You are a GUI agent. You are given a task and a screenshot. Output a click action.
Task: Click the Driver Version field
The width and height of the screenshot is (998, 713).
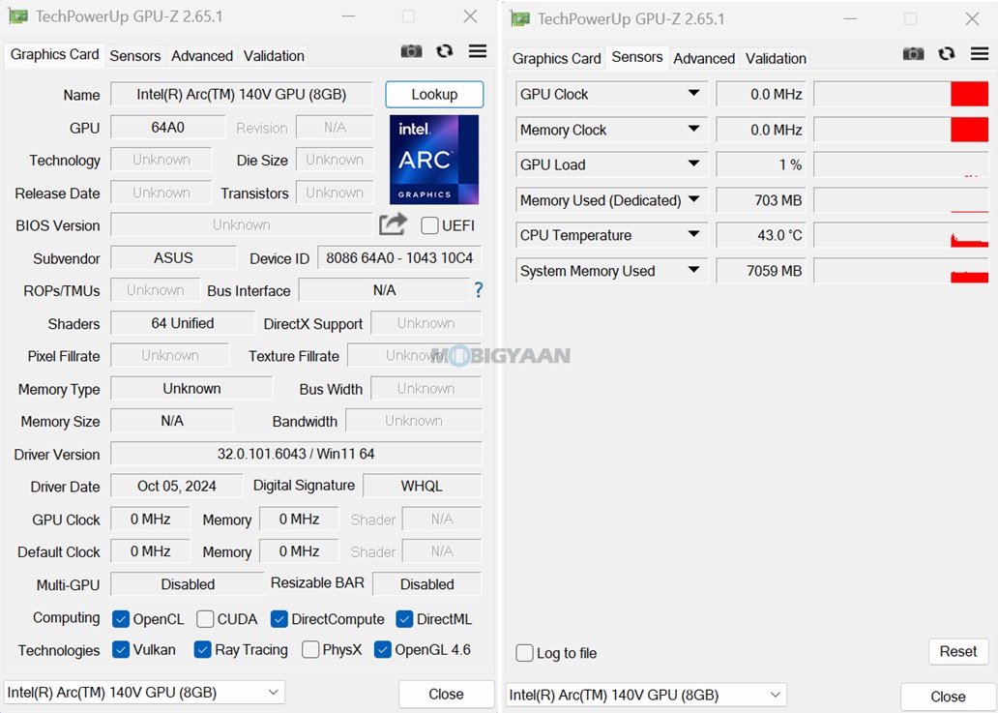click(296, 454)
